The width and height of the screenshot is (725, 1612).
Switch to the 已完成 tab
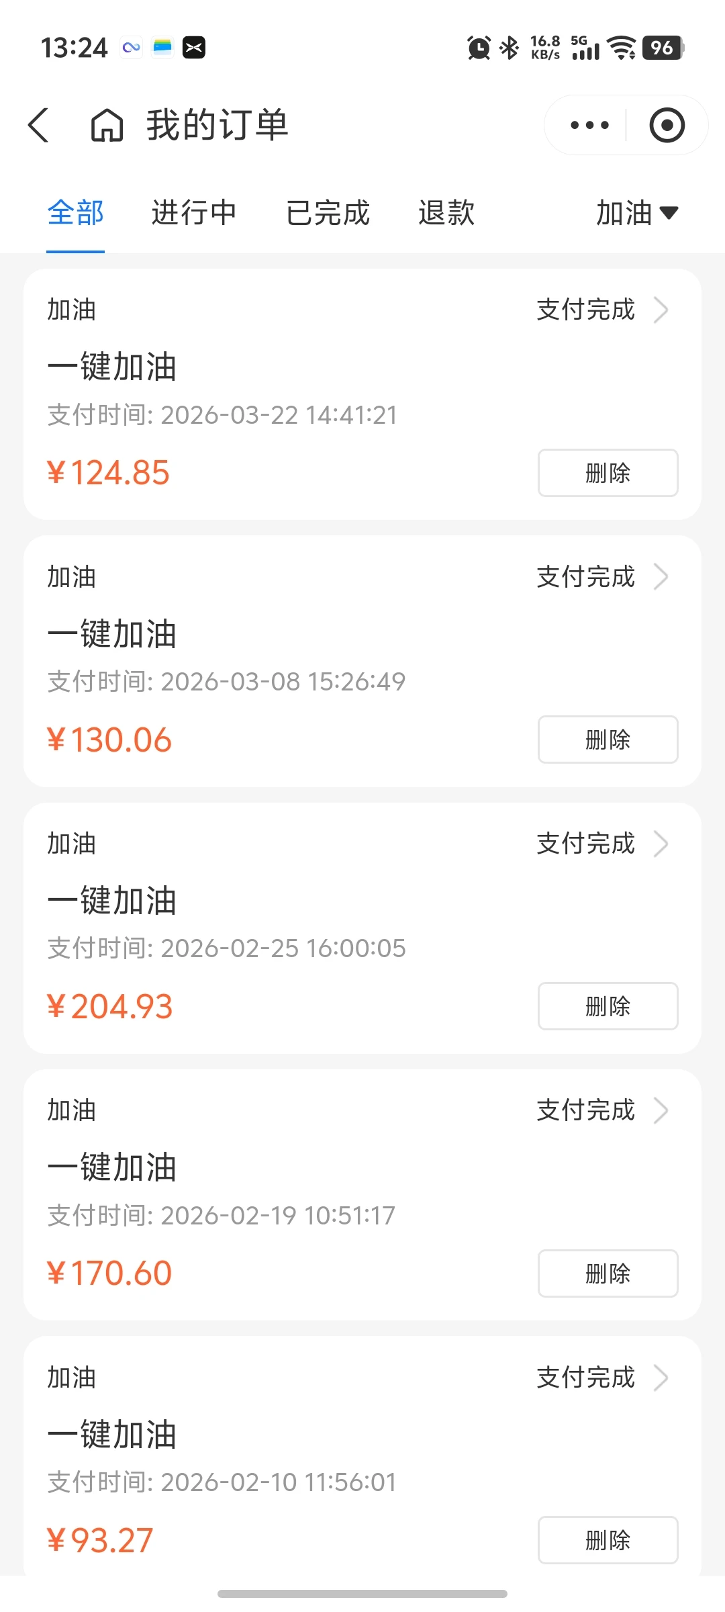click(328, 213)
